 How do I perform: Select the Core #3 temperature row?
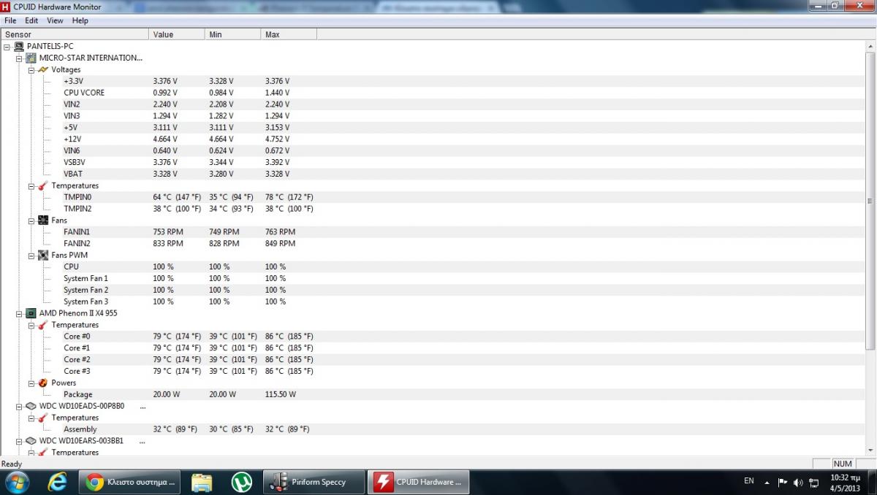tap(432, 371)
